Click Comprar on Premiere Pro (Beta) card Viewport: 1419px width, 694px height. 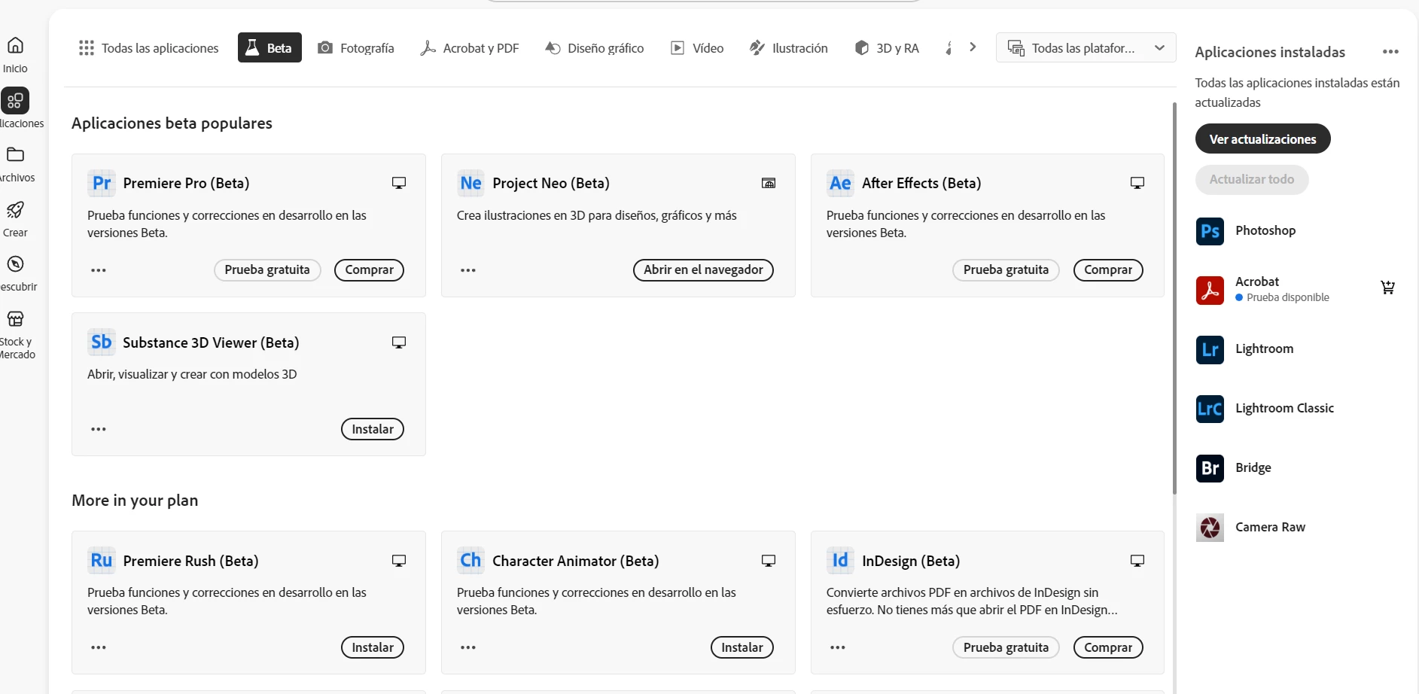pos(369,270)
